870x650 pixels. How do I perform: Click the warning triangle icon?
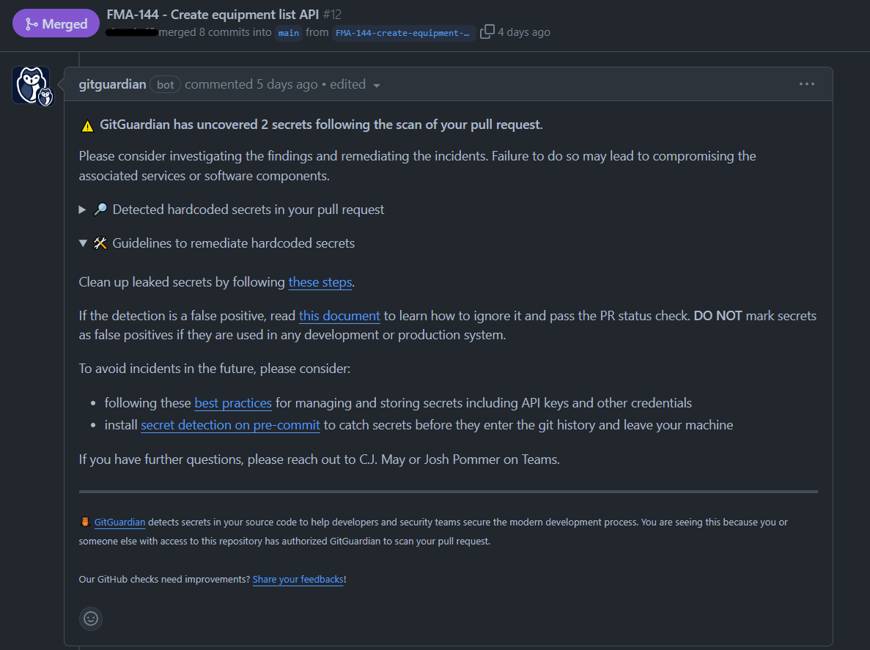(87, 125)
